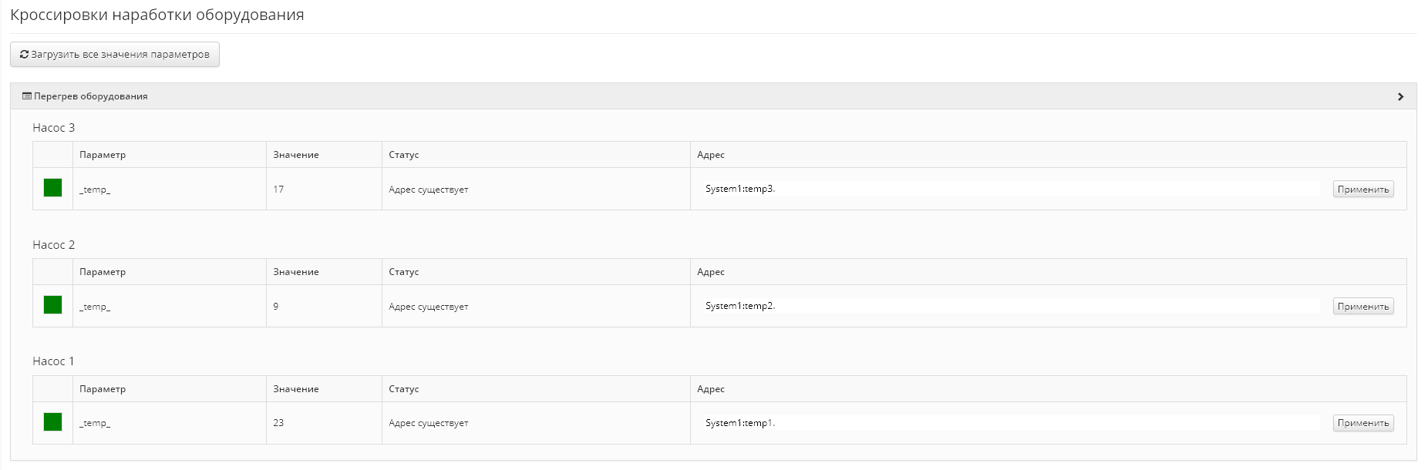Focus the System1:temp2 address field
This screenshot has height=470, width=1428.
(x=1009, y=306)
